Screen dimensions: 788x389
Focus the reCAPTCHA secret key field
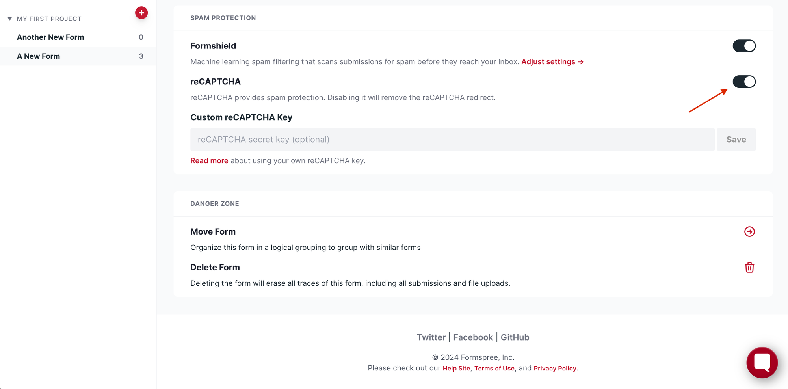coord(452,140)
